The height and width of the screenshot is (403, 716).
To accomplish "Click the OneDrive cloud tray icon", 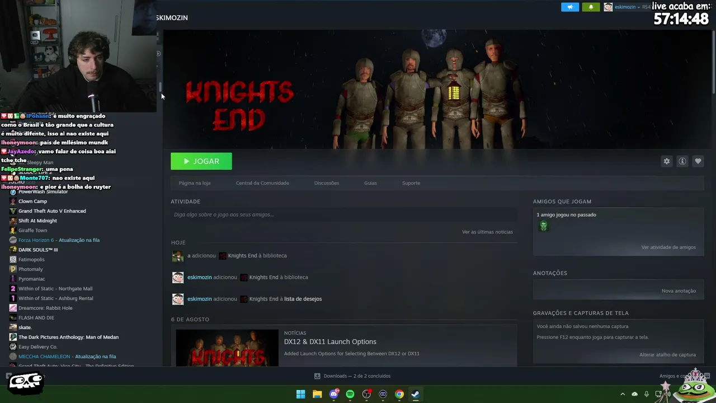I will coord(634,394).
